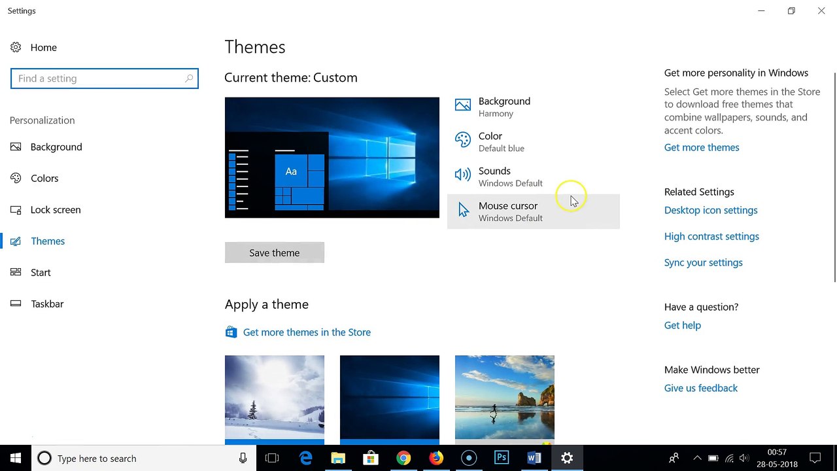Click the Sounds speaker icon
Viewport: 837px width, 471px height.
point(463,175)
